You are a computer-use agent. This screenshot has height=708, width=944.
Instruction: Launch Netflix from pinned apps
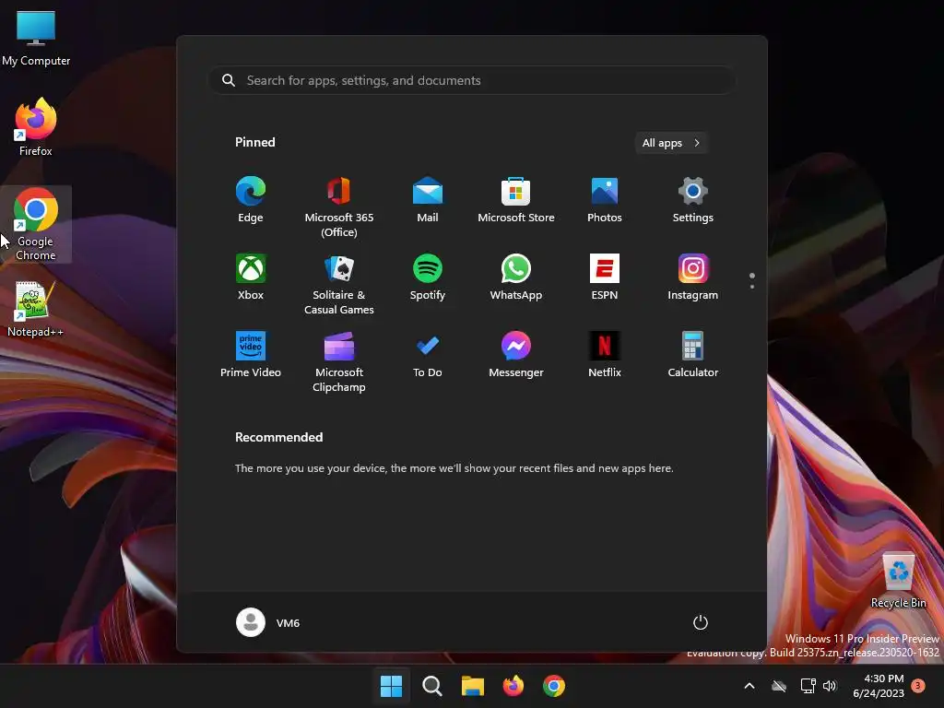(605, 355)
